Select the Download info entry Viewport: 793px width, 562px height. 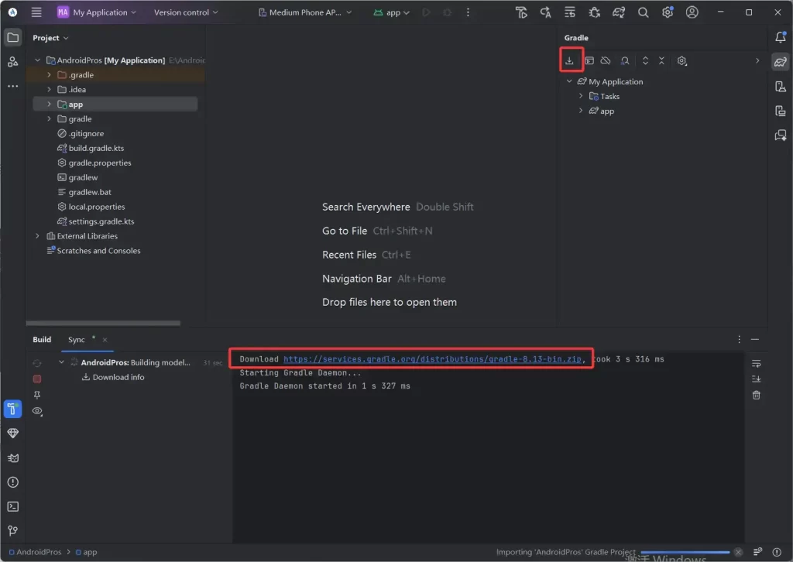pos(113,377)
